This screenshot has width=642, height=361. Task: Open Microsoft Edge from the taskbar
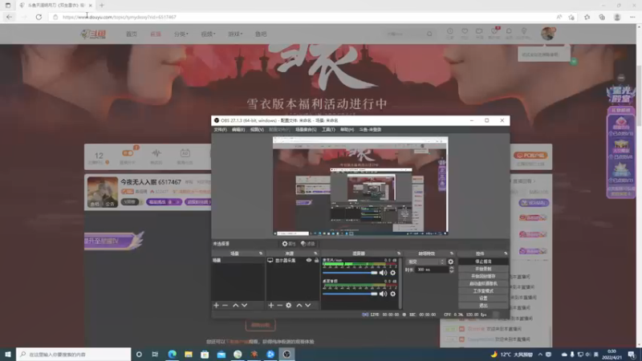(x=172, y=355)
